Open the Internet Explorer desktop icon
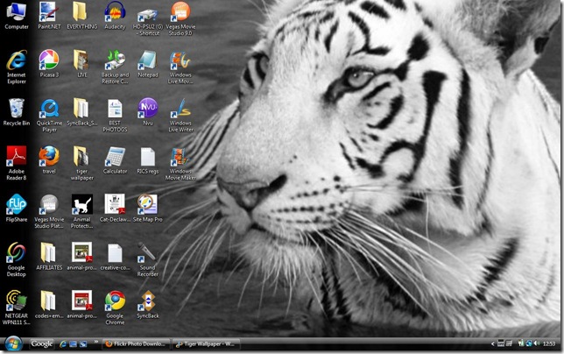564x354 pixels. click(17, 67)
